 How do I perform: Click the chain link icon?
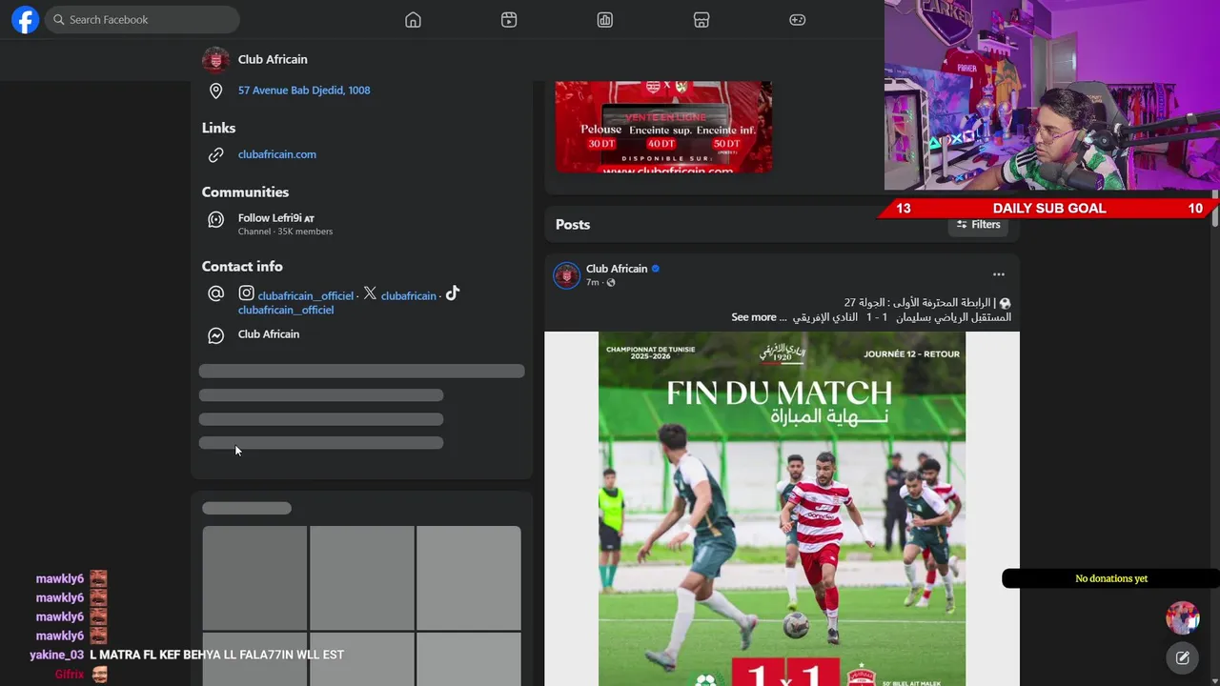click(216, 154)
